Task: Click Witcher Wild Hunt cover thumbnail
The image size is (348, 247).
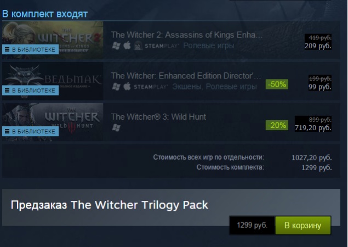Action: tap(53, 122)
